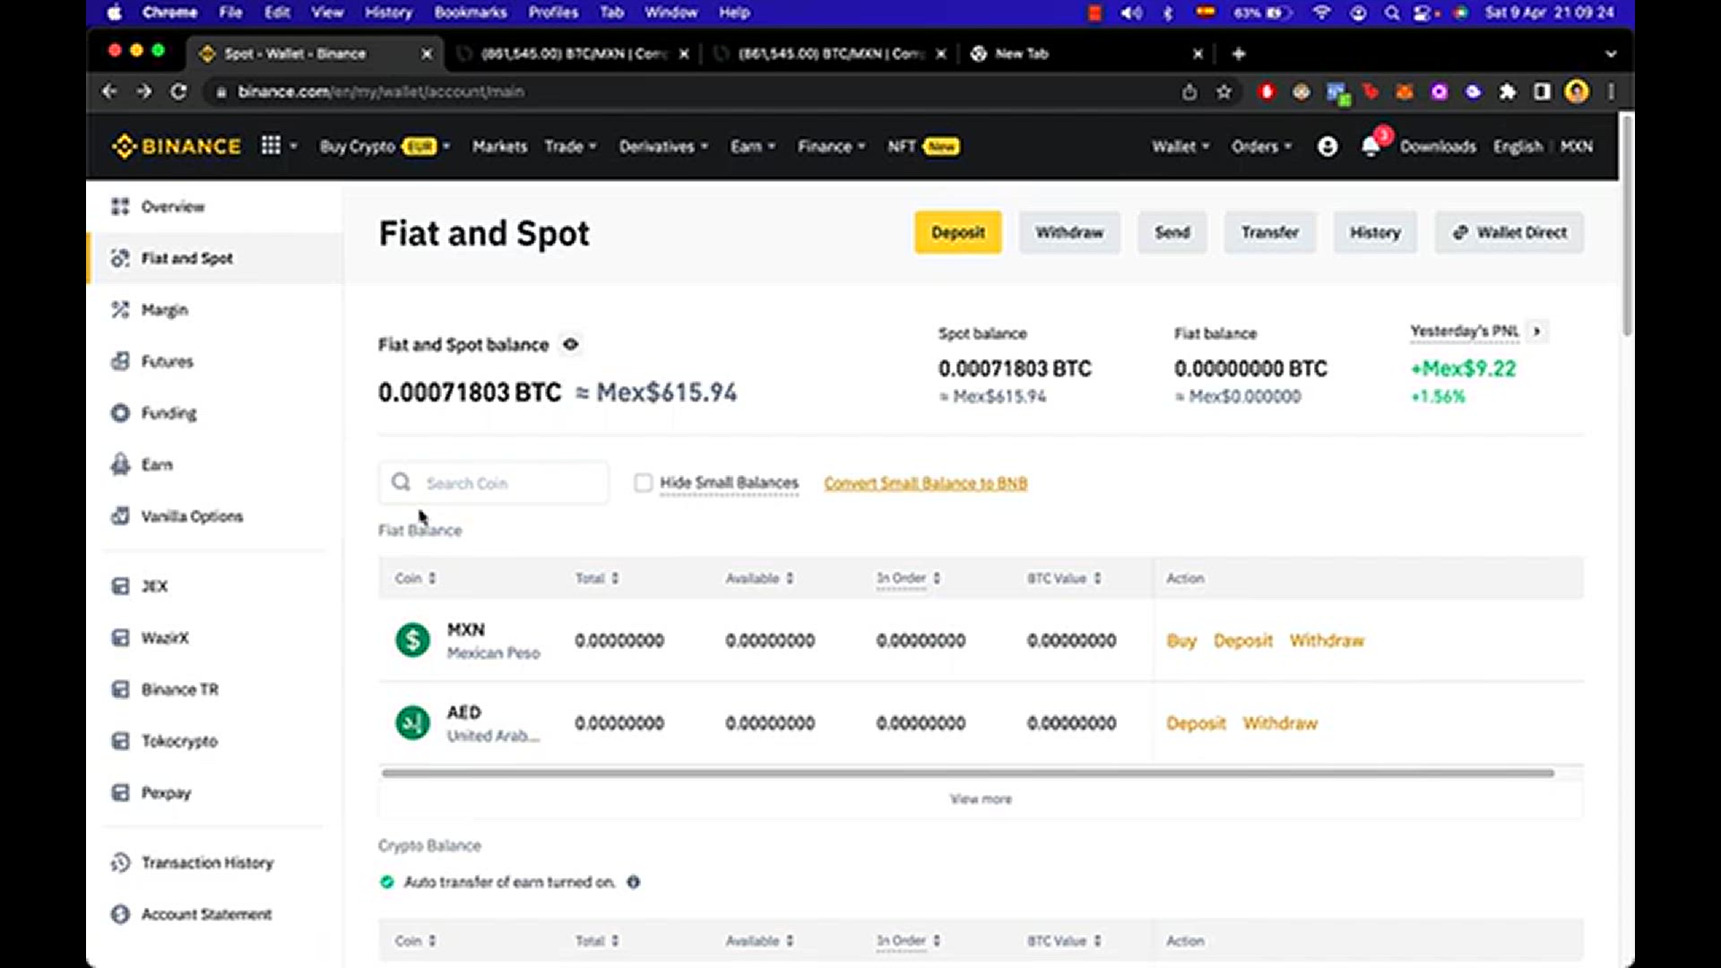The image size is (1721, 968).
Task: Open the user account profile icon
Action: pyautogui.click(x=1328, y=146)
